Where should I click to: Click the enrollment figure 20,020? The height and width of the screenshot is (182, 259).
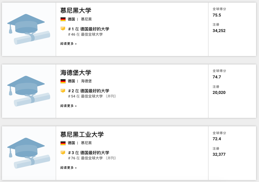[219, 93]
